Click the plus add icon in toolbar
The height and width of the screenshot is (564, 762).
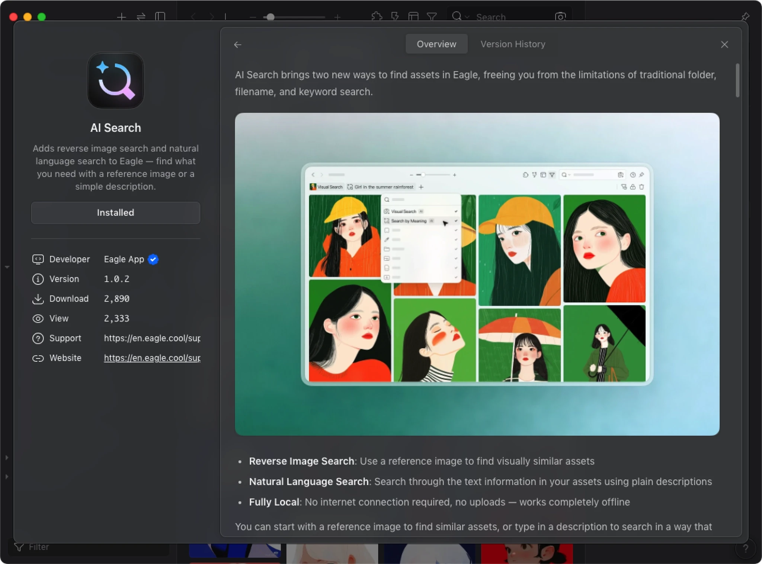(121, 17)
